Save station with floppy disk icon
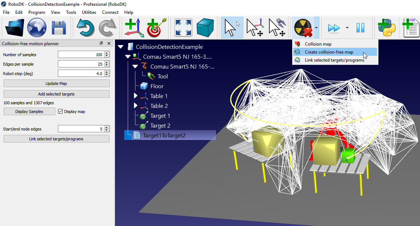 coord(59,28)
